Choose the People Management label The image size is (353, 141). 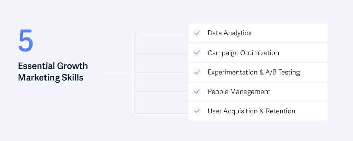coord(239,92)
